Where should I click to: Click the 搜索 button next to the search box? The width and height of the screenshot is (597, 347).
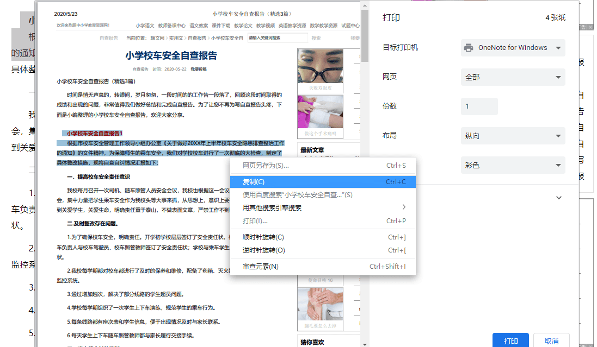316,38
